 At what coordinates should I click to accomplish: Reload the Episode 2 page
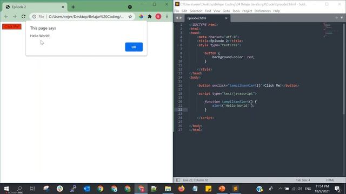[x=23, y=17]
